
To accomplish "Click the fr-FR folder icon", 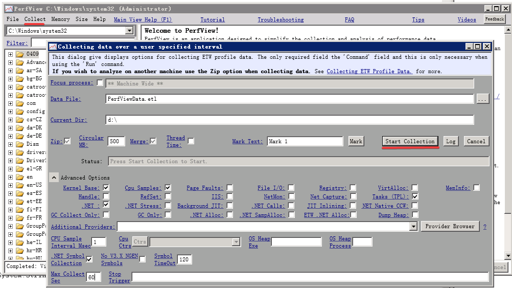I will pyautogui.click(x=20, y=218).
